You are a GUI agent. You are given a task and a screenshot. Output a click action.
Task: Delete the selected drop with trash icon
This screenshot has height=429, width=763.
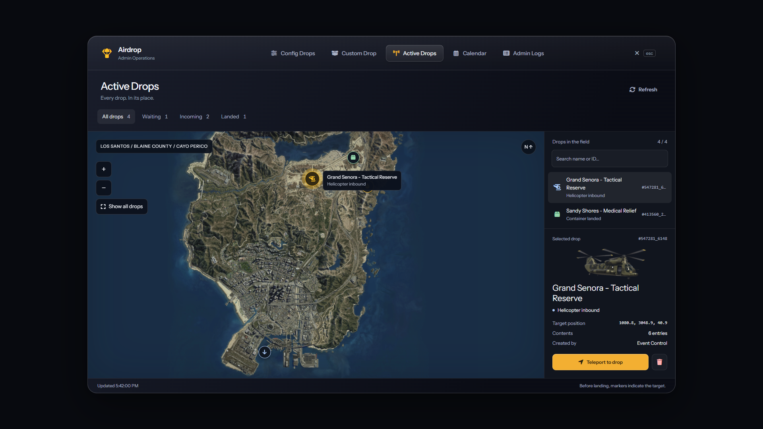[660, 362]
